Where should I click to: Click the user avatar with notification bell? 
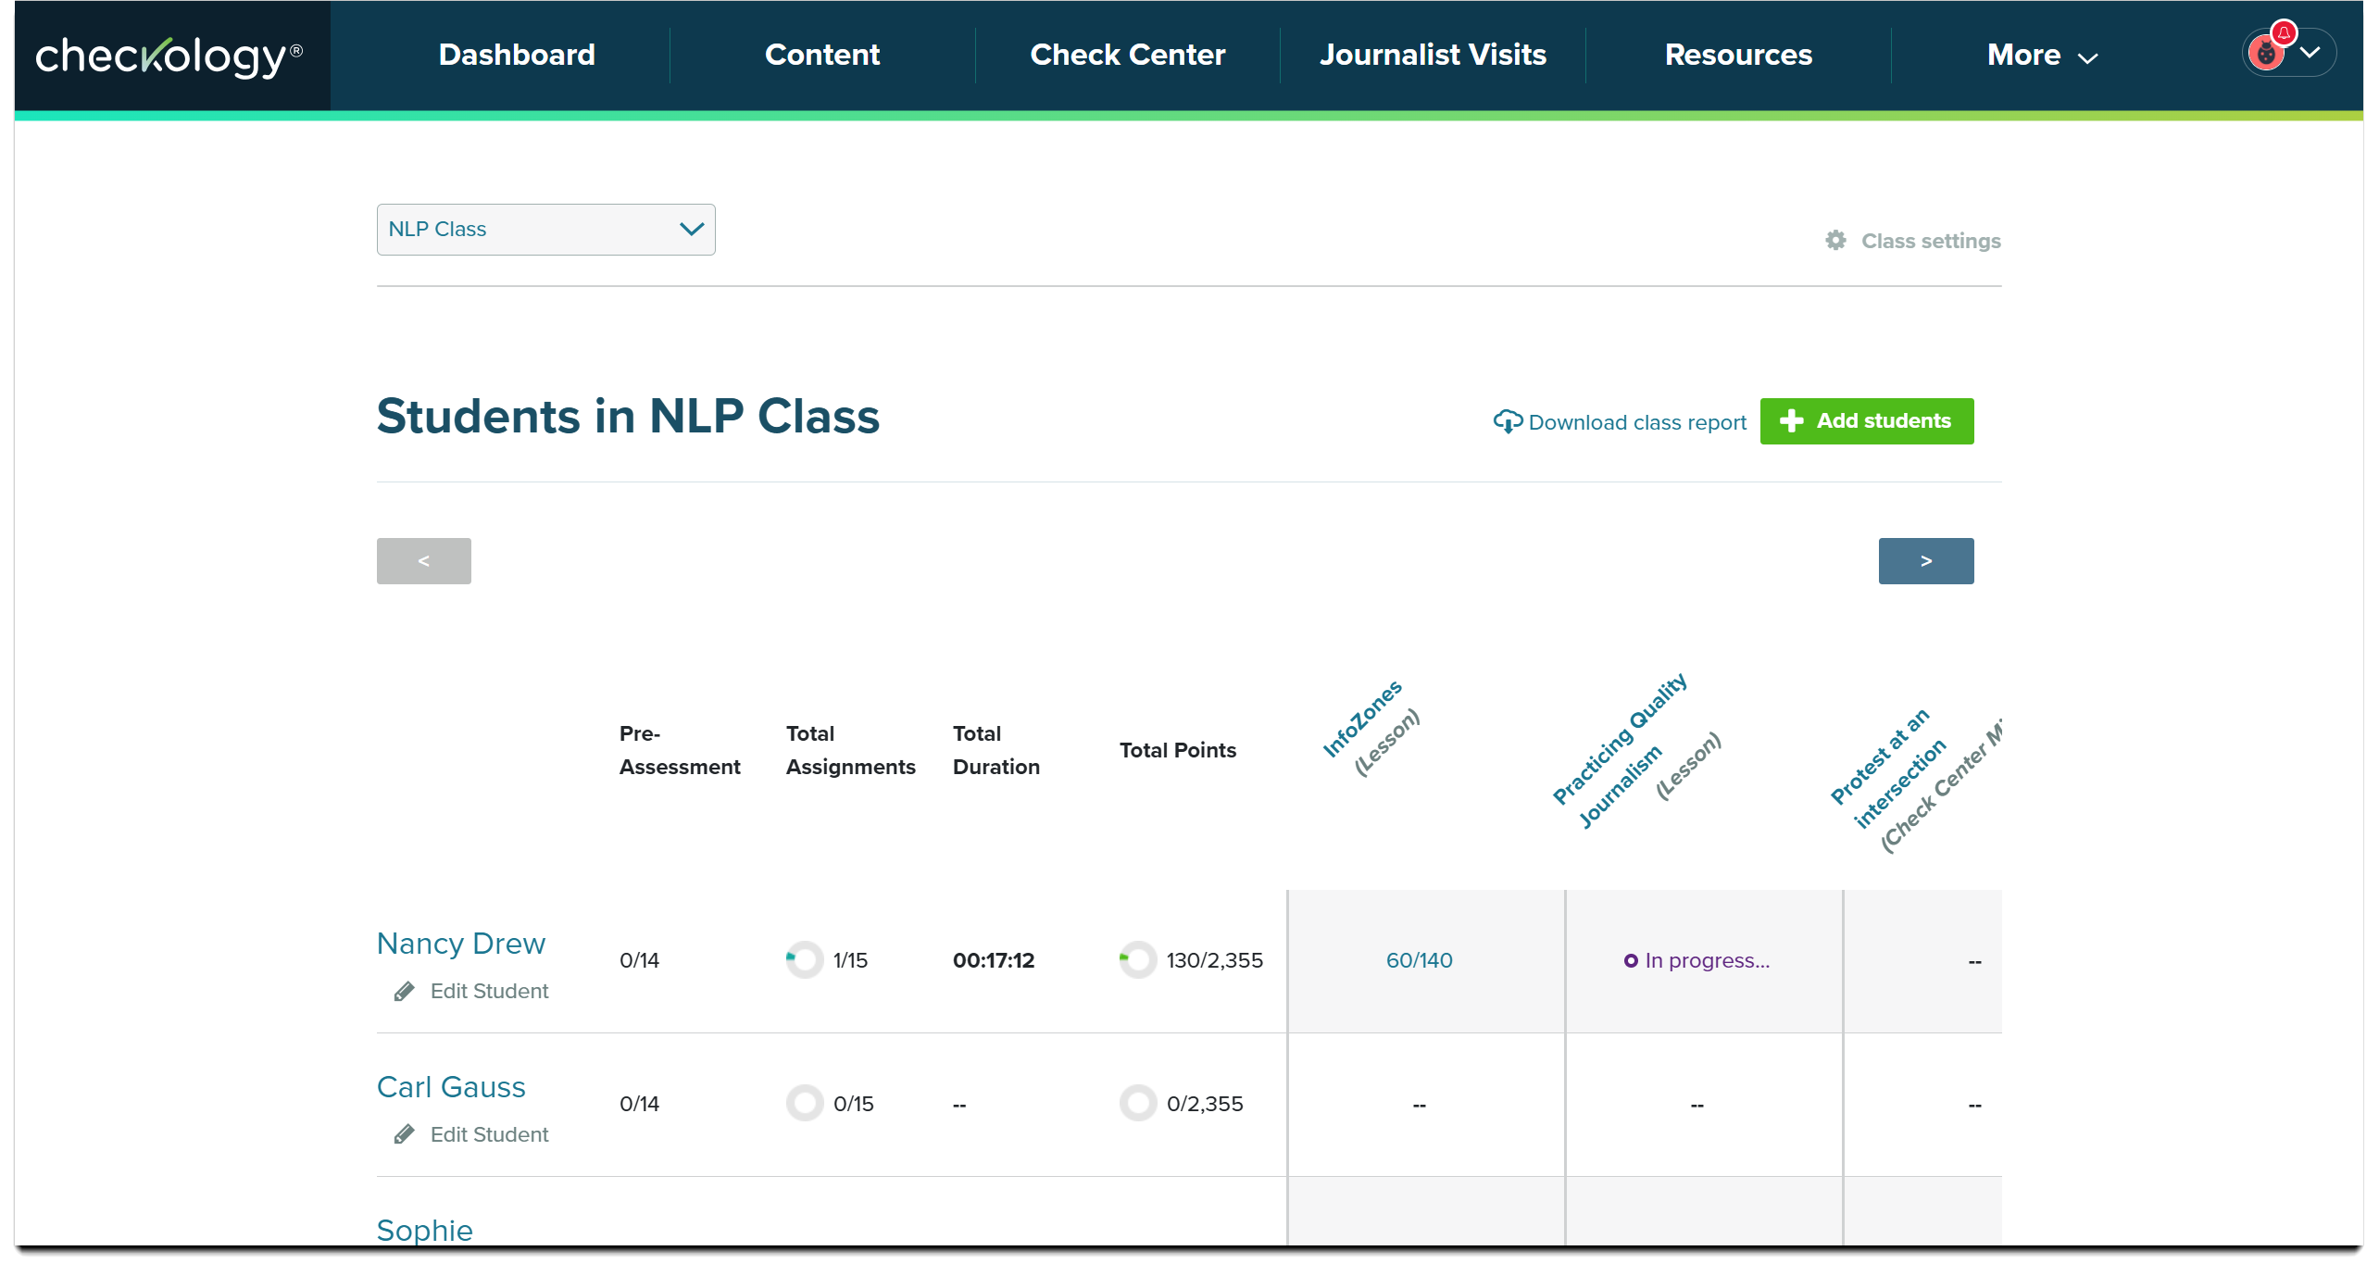point(2268,53)
